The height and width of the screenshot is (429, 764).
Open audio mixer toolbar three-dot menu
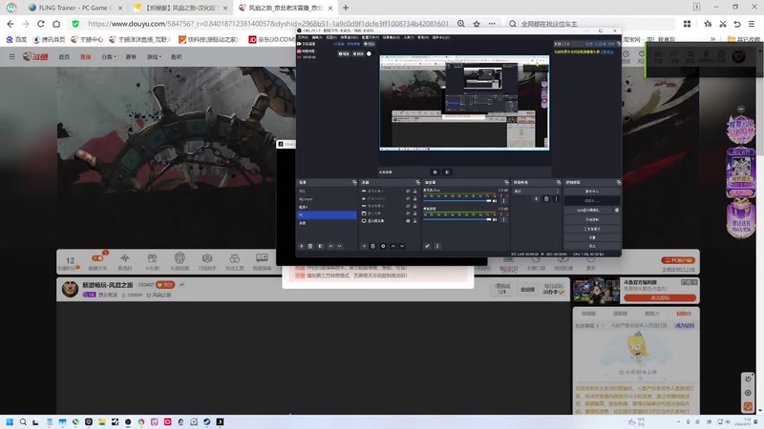(437, 246)
